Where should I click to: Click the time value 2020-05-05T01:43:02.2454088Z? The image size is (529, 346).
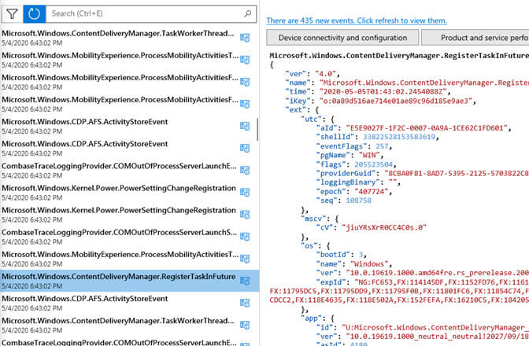(383, 92)
